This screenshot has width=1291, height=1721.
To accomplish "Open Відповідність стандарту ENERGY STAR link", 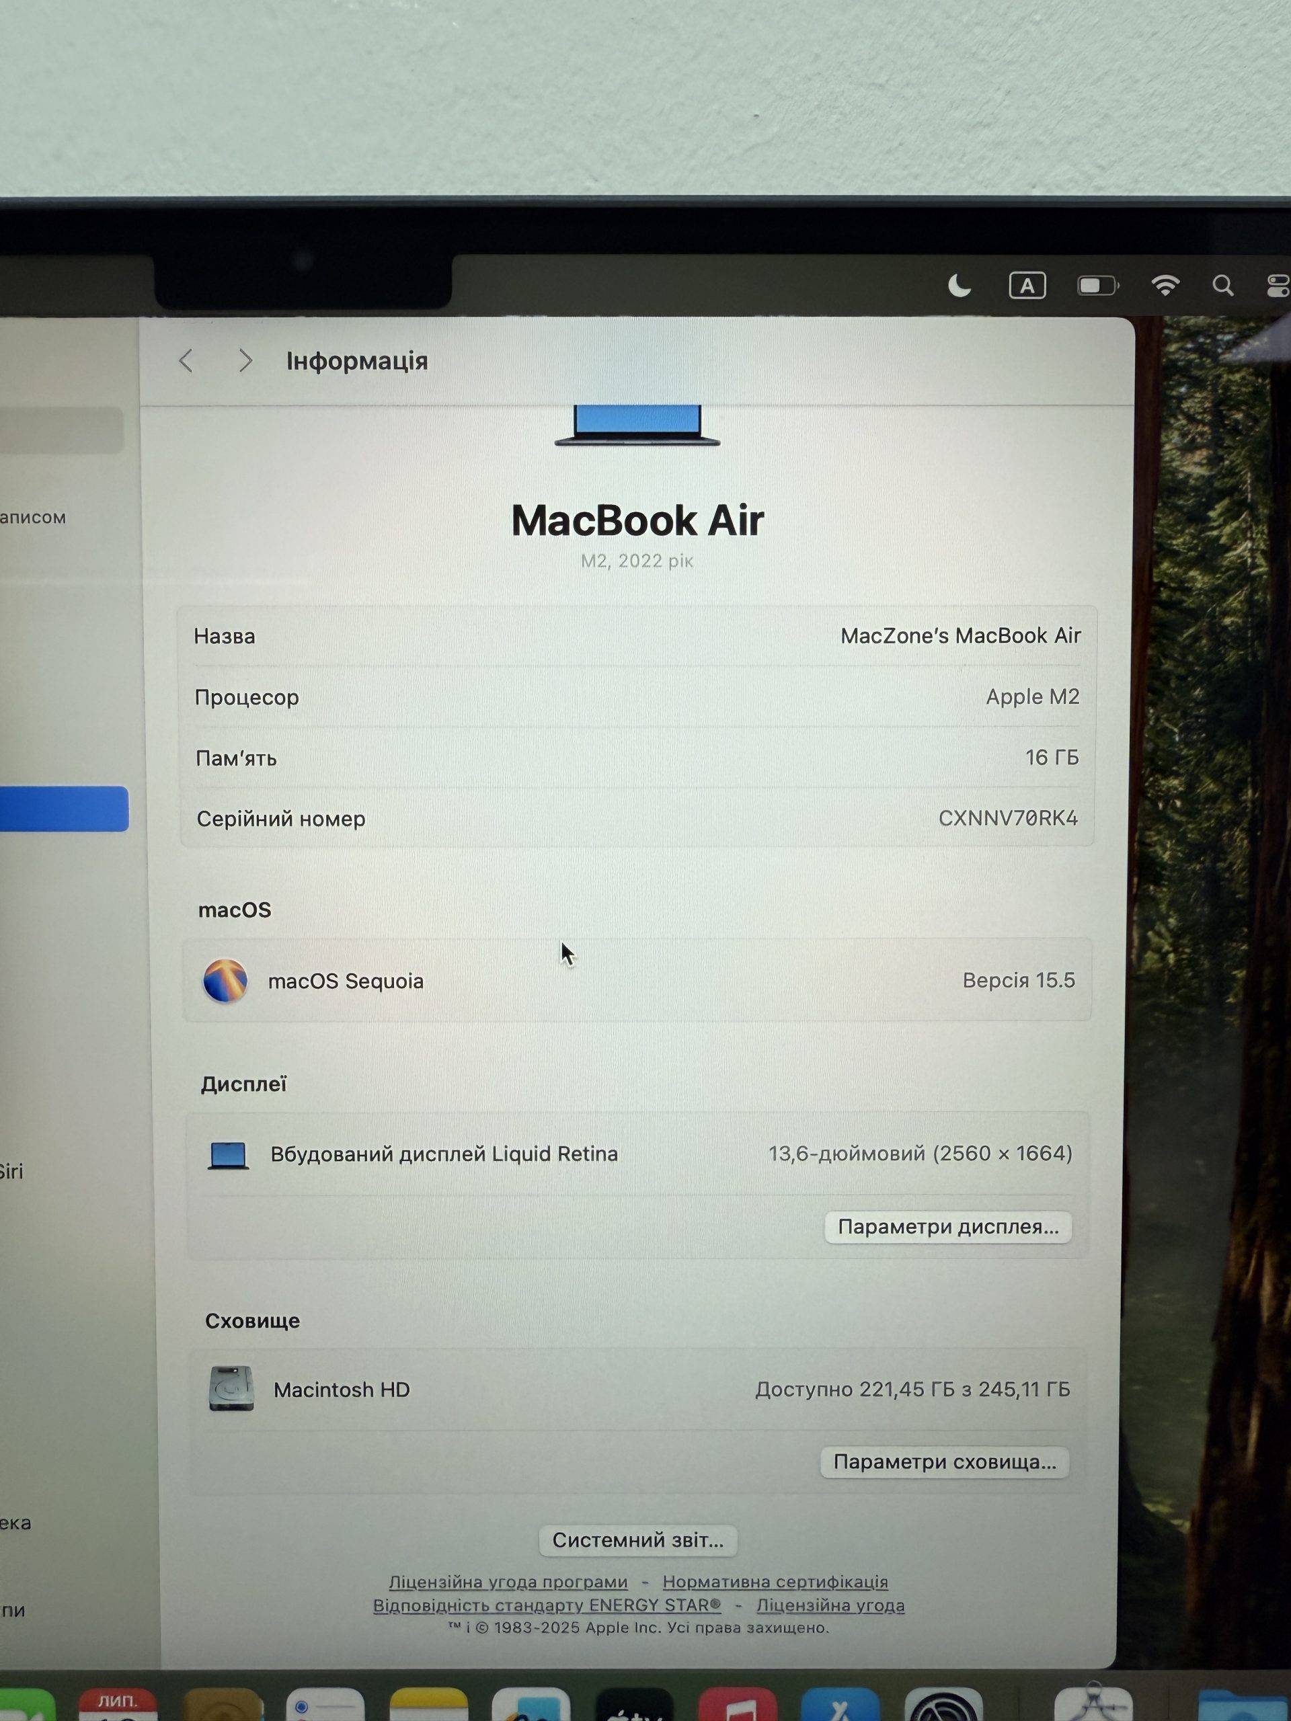I will click(x=547, y=1605).
